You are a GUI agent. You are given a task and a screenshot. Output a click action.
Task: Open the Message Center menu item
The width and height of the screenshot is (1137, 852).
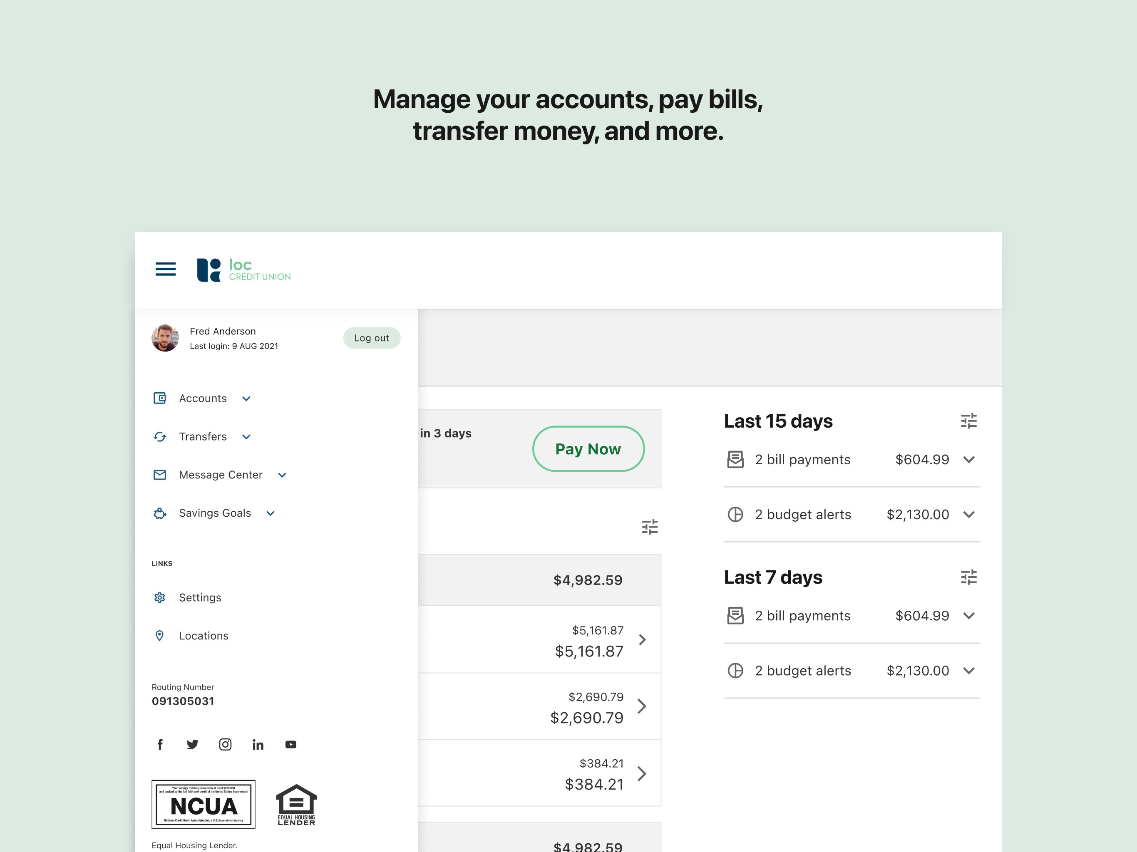[x=221, y=475]
